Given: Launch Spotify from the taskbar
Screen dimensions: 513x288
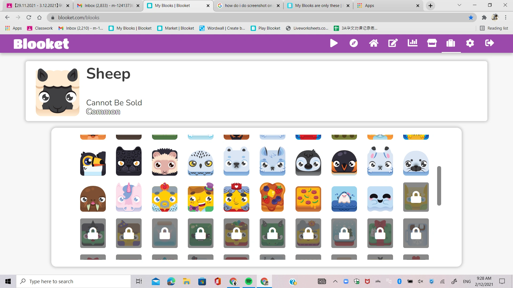Looking at the screenshot, I should click(249, 281).
